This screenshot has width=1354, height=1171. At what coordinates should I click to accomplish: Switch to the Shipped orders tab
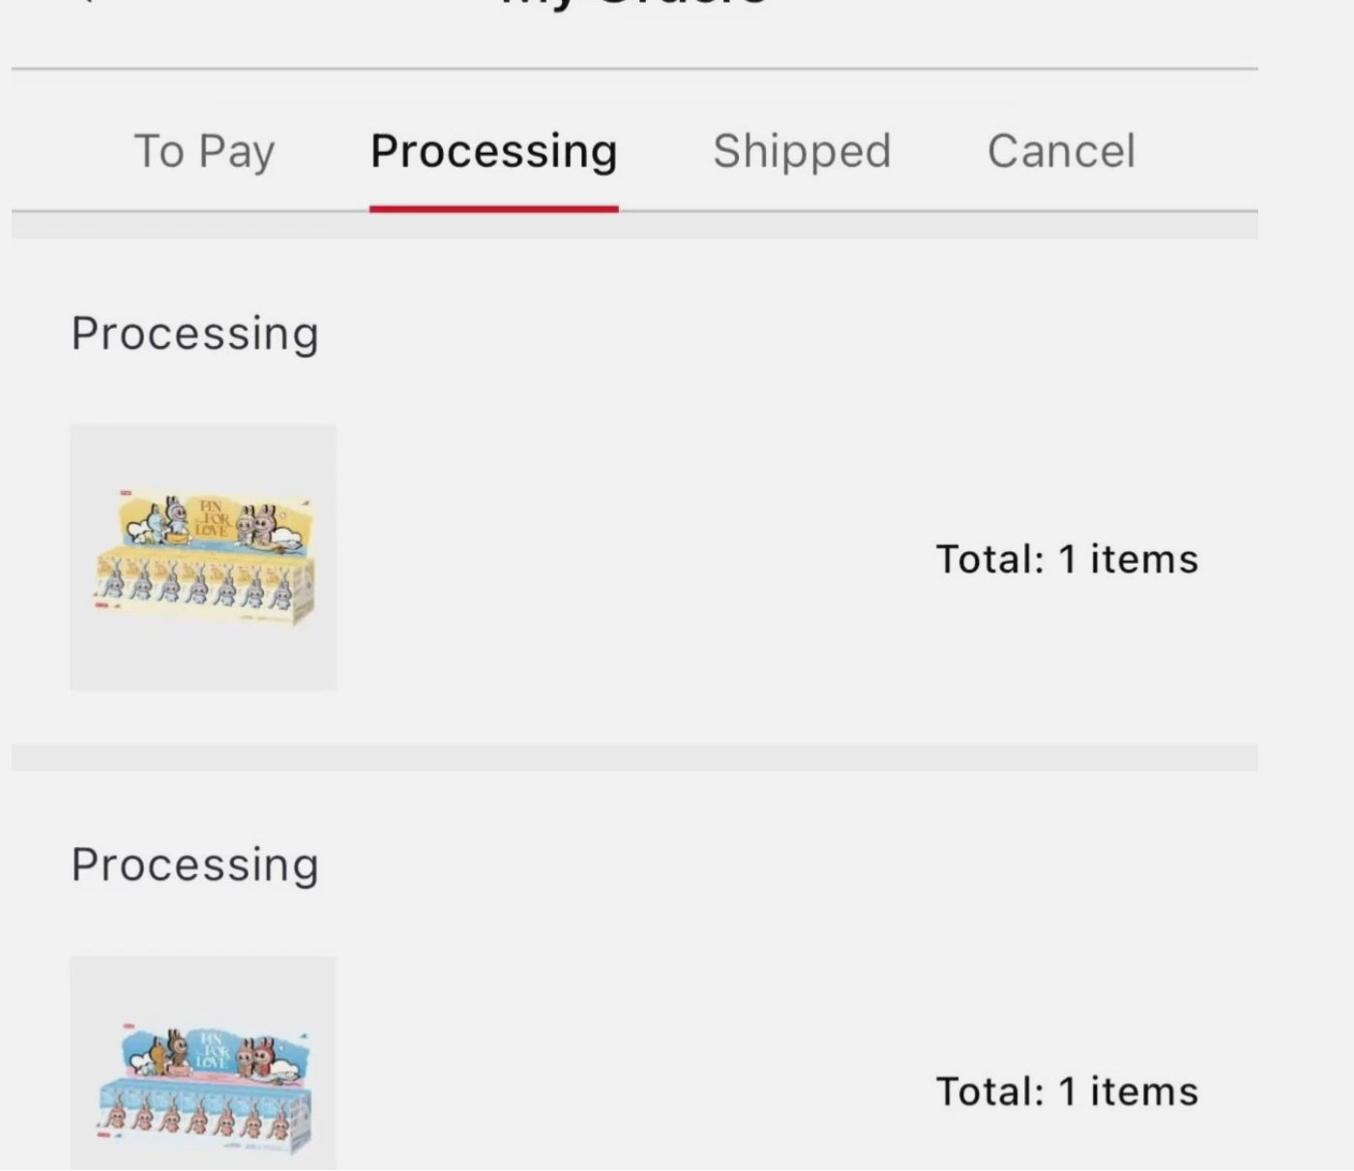[x=802, y=152]
